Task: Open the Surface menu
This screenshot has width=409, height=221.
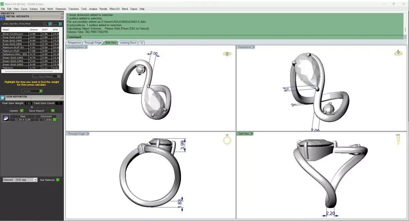Action: 33,9
